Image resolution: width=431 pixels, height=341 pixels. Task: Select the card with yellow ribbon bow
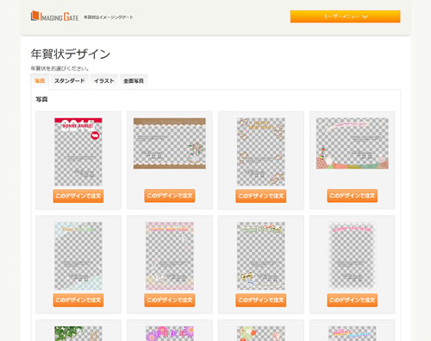[261, 256]
